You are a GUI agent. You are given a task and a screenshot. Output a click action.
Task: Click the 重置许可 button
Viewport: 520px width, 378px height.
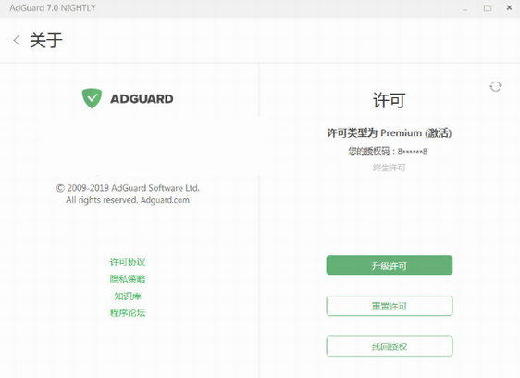point(389,306)
